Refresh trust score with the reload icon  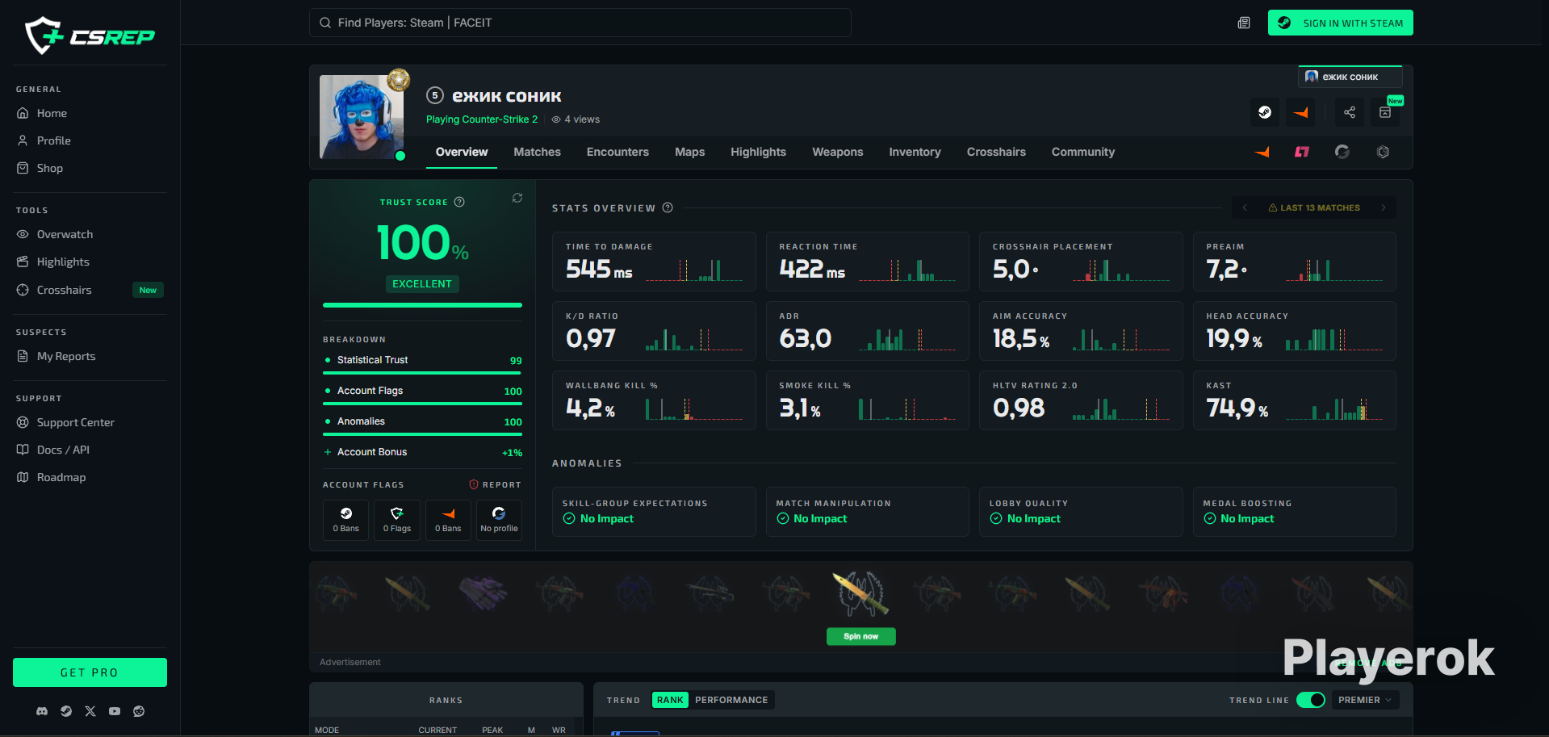tap(517, 198)
